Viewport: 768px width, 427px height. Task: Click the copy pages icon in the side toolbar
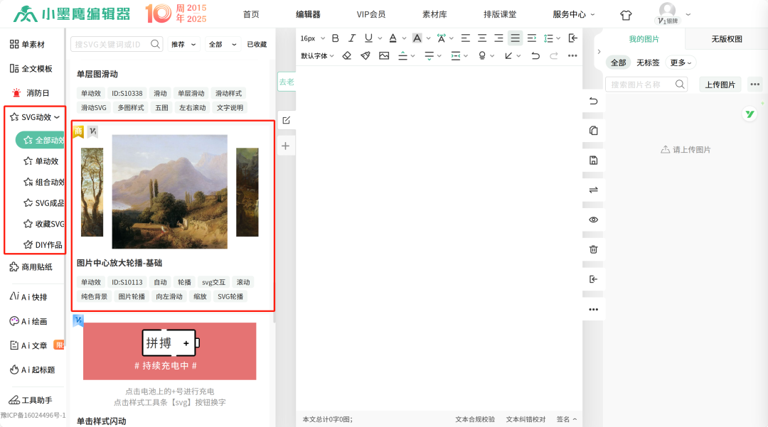tap(594, 131)
